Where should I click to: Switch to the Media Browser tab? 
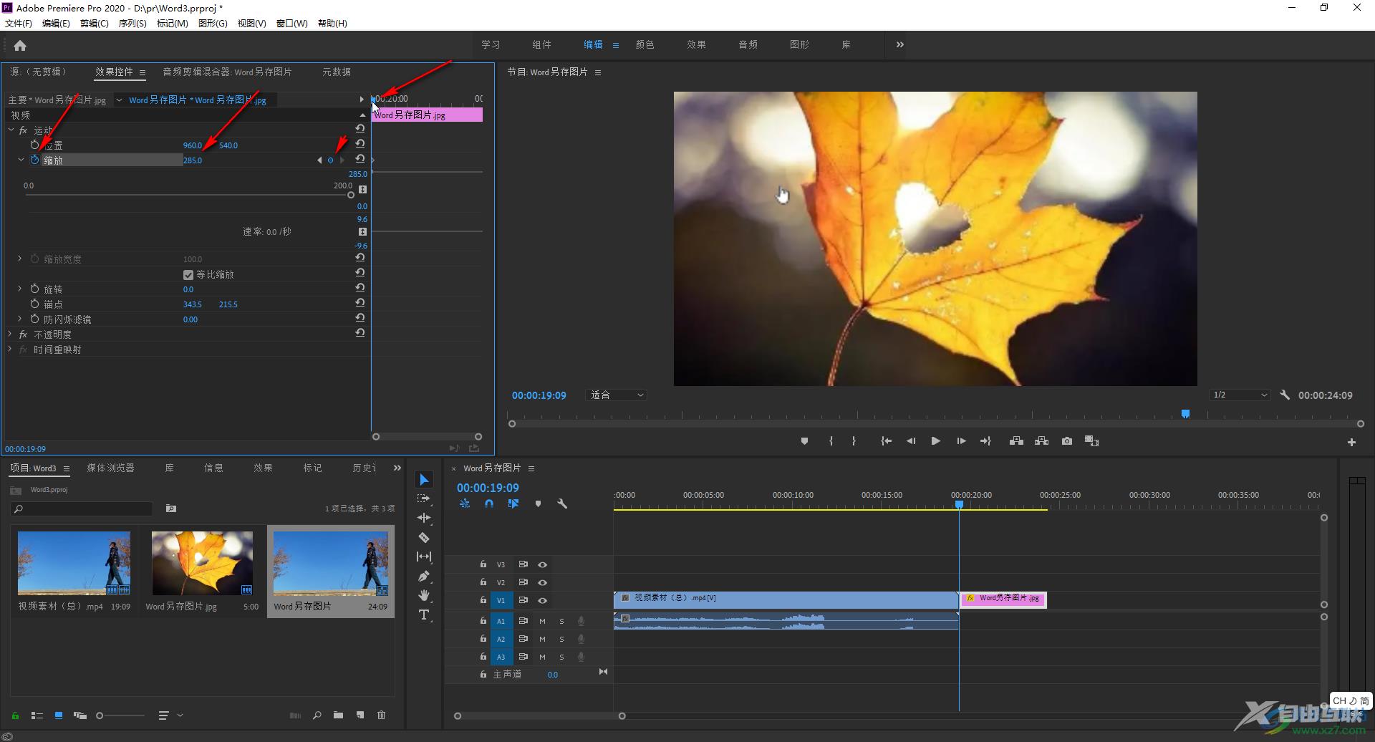(110, 468)
